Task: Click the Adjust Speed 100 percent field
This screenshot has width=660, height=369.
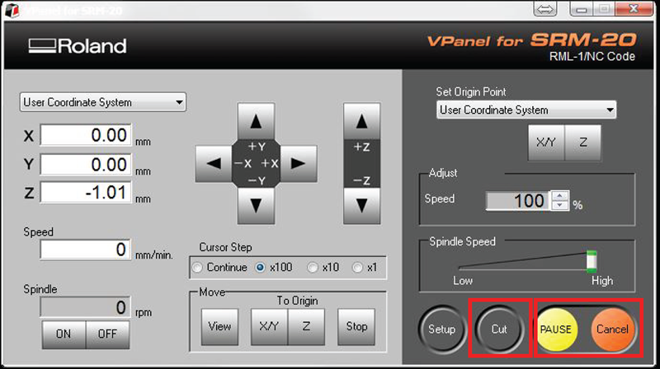Action: tap(518, 201)
